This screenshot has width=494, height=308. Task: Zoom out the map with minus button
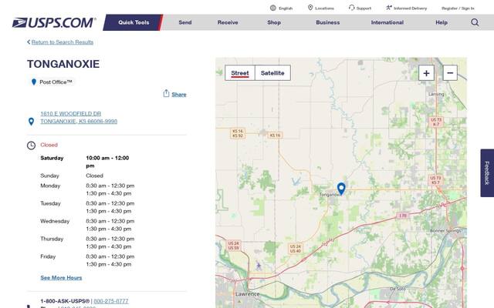click(x=450, y=73)
